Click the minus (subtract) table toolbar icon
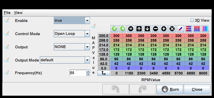The image size is (214, 98). [x=156, y=29]
